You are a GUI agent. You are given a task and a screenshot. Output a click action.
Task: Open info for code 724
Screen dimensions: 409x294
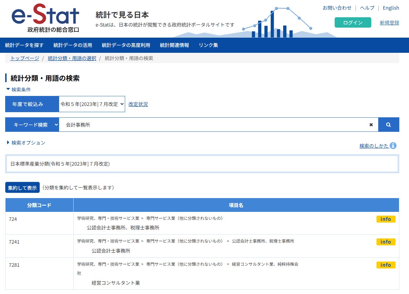pos(385,219)
